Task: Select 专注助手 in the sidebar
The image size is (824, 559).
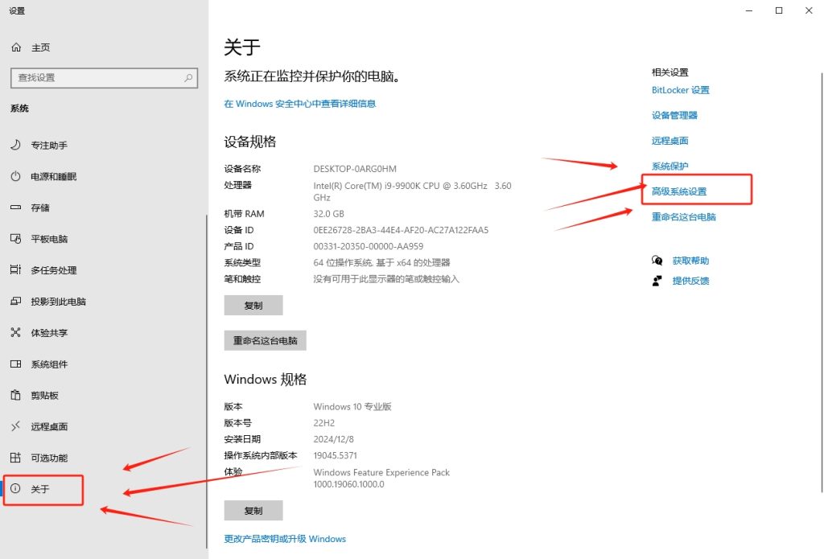Action: pos(49,145)
